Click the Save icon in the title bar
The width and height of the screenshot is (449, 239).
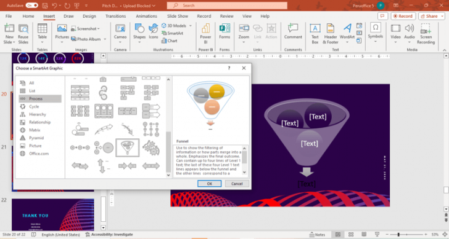click(x=44, y=6)
